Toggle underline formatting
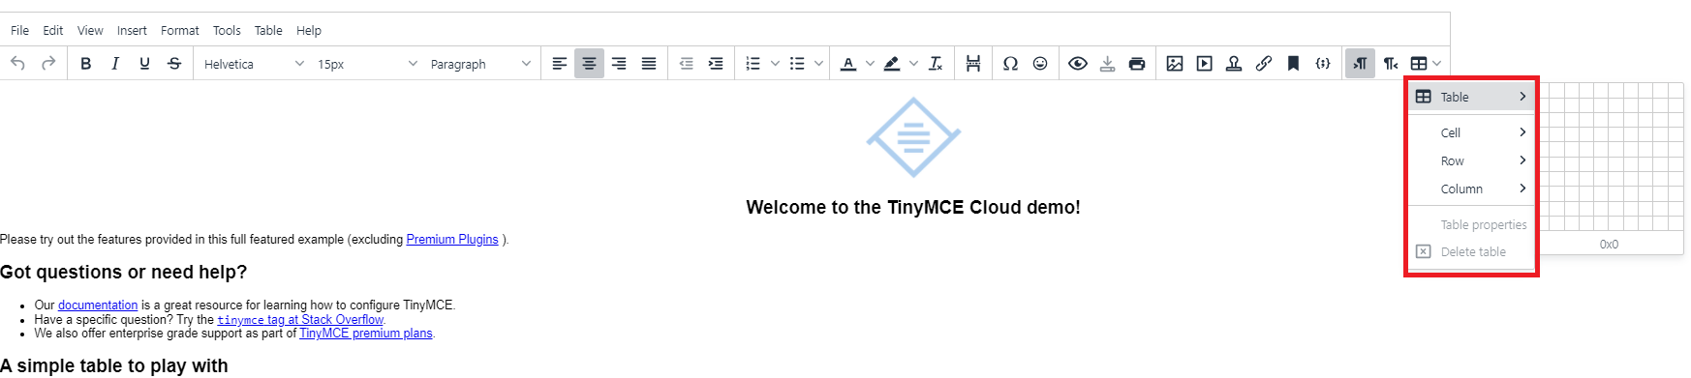The width and height of the screenshot is (1691, 378). coord(144,64)
